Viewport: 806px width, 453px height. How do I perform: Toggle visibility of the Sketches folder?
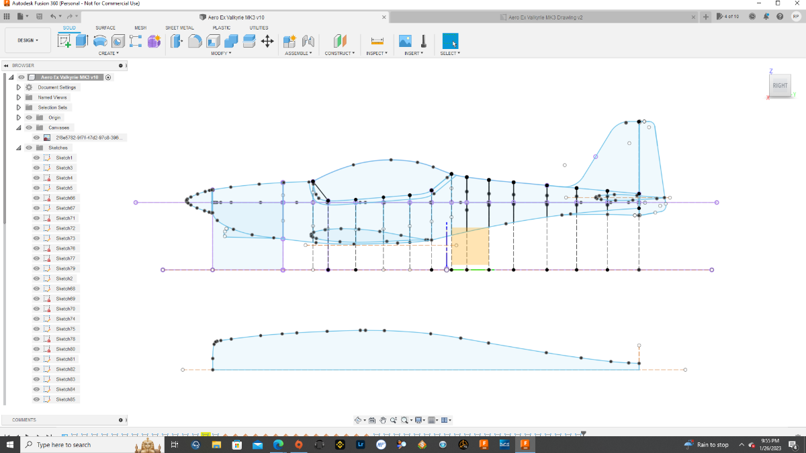click(28, 148)
